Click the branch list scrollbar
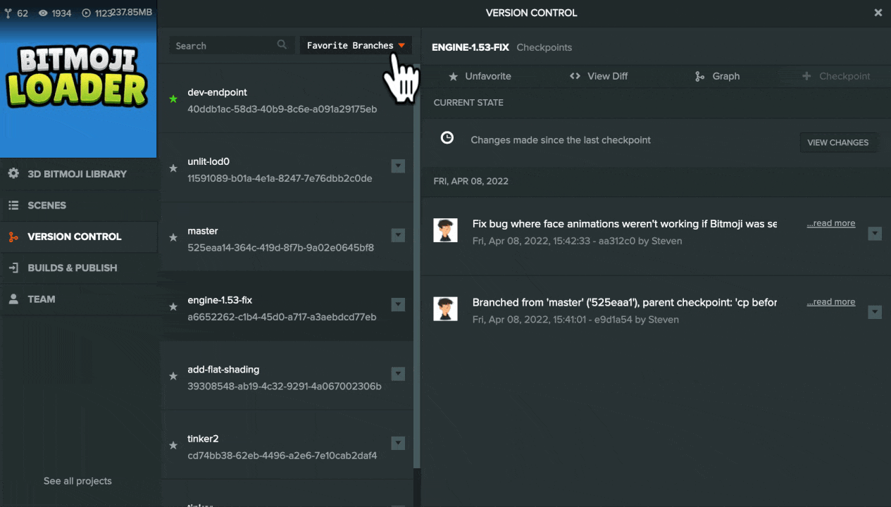 [417, 268]
